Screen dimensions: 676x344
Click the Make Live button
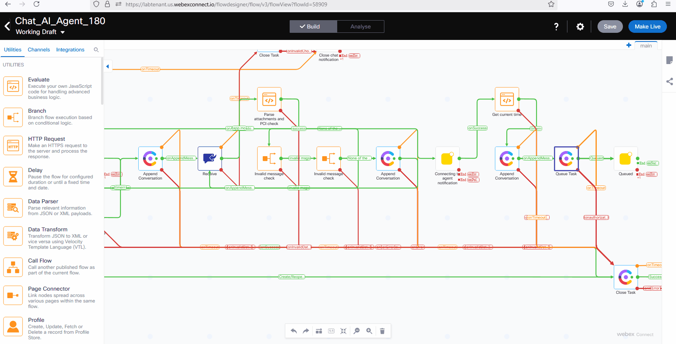tap(647, 26)
